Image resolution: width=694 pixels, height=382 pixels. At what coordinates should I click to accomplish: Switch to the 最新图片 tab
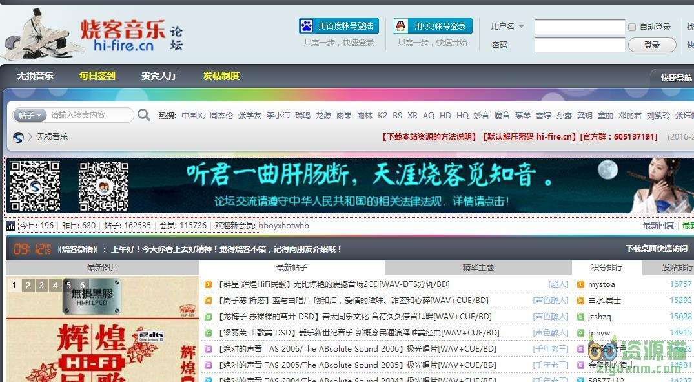click(102, 267)
